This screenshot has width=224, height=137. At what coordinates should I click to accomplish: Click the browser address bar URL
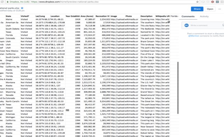tap(65, 2)
